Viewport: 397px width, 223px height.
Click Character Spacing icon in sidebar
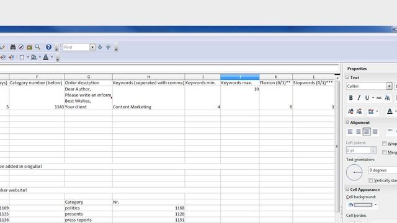371,111
